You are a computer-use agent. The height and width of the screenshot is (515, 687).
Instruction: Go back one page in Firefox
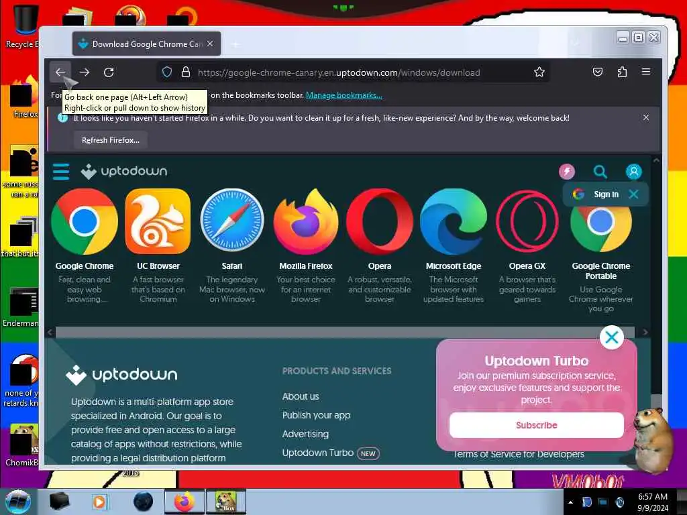coord(60,72)
